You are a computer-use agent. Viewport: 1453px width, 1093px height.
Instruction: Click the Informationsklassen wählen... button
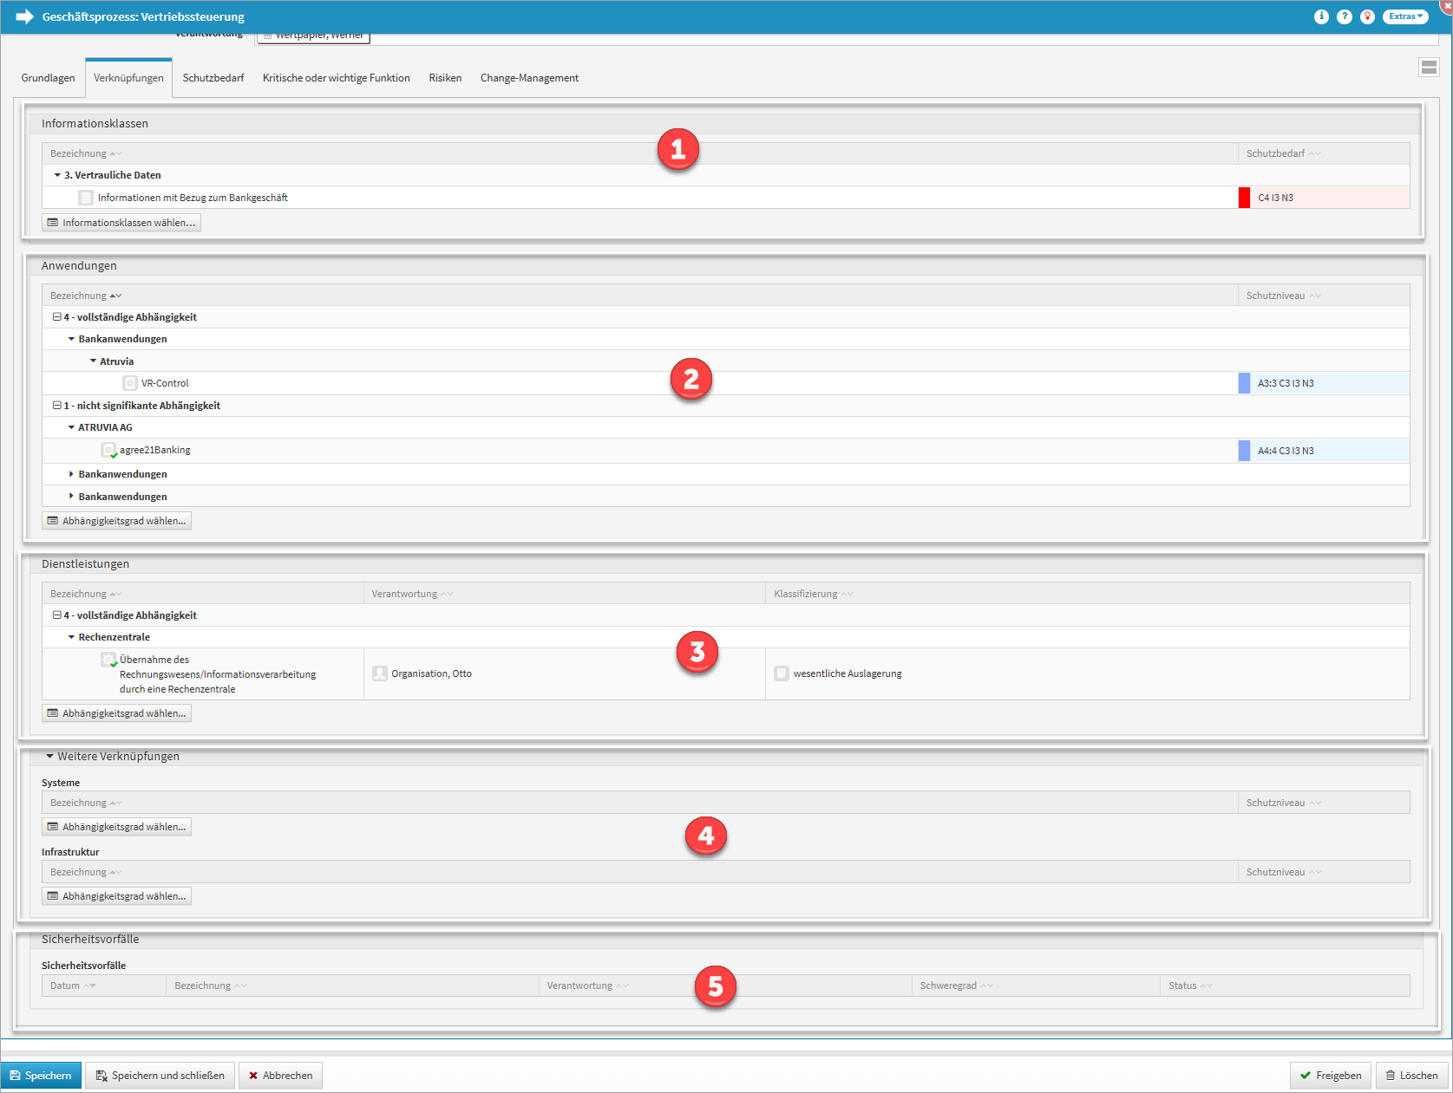pos(121,223)
